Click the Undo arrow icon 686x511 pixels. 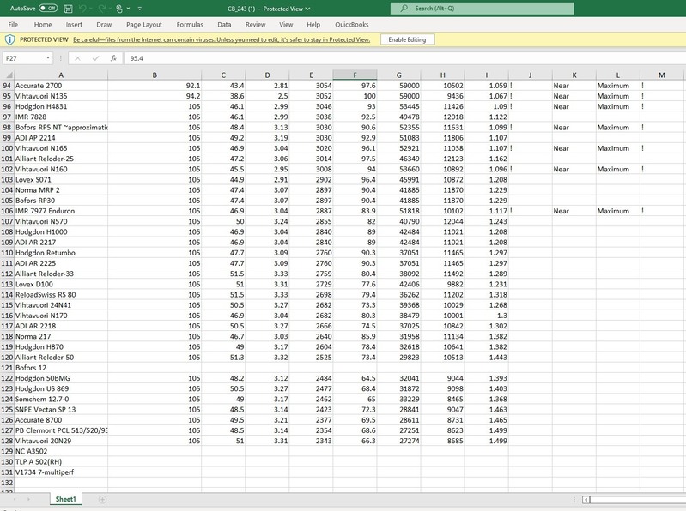click(84, 8)
